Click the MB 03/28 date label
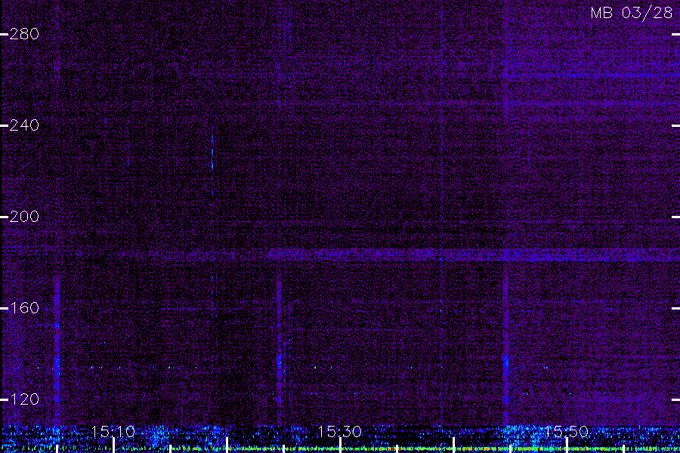The width and height of the screenshot is (680, 453). coord(632,13)
